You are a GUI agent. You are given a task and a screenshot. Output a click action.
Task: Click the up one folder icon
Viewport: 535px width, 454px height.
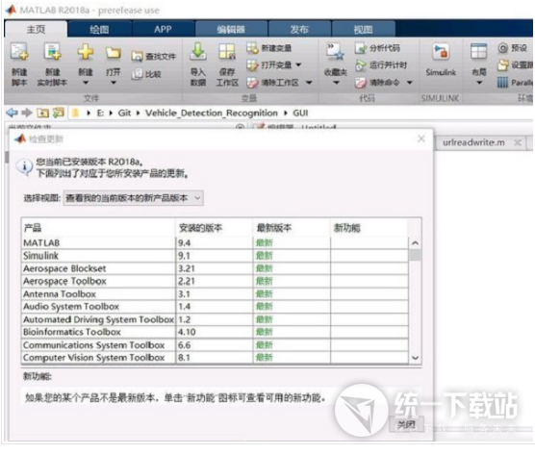[42, 113]
